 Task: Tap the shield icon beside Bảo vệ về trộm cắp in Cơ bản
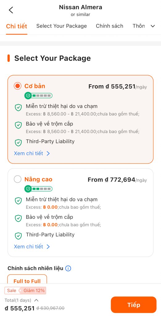tap(18, 125)
